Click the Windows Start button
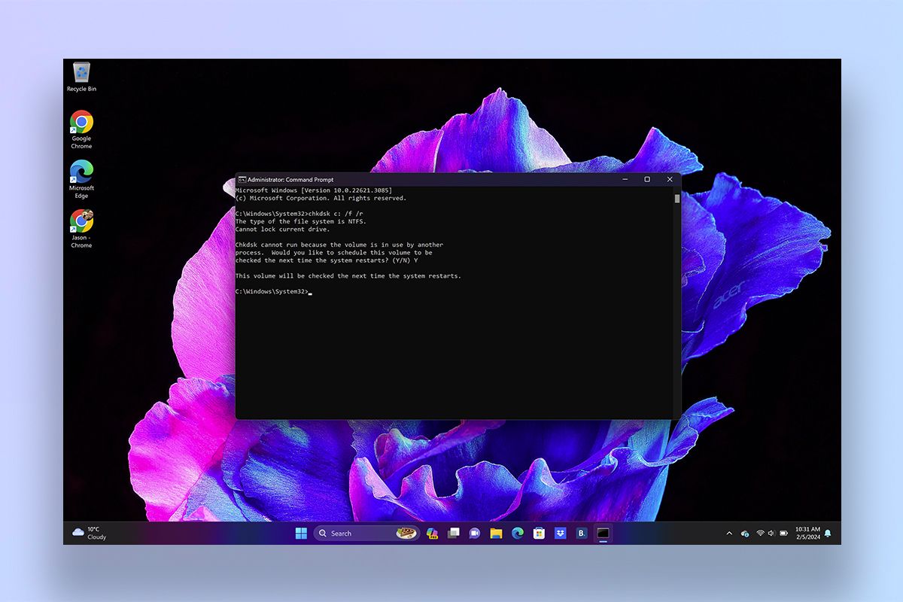Image resolution: width=903 pixels, height=602 pixels. [x=300, y=533]
